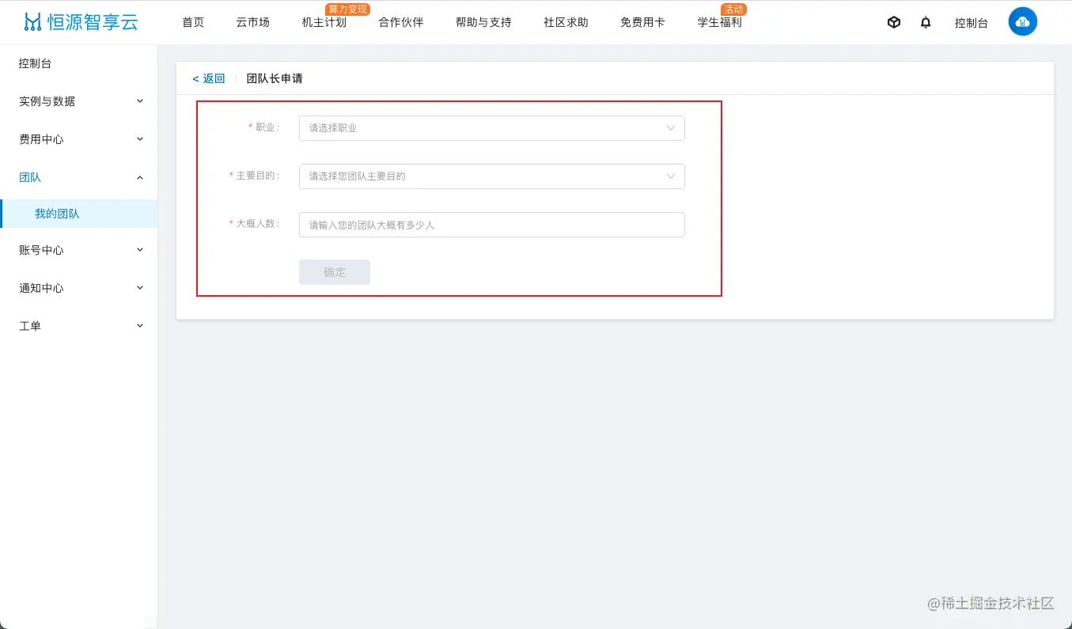Viewport: 1072px width, 629px height.
Task: Open the 职业 dropdown
Action: (x=491, y=128)
